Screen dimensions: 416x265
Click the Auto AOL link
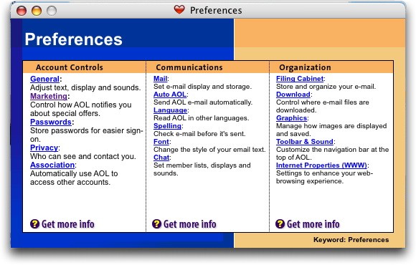tap(170, 95)
